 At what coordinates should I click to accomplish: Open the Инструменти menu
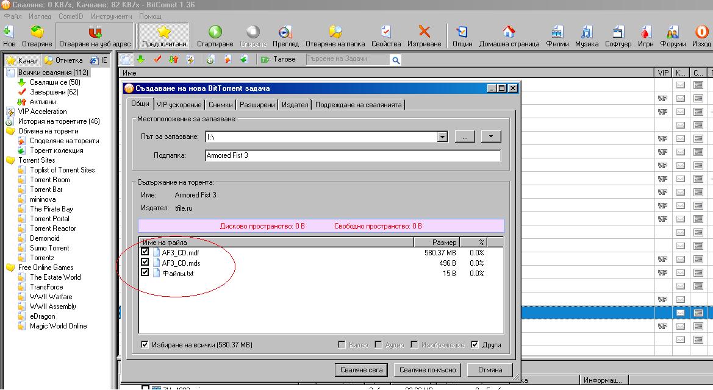coord(112,16)
